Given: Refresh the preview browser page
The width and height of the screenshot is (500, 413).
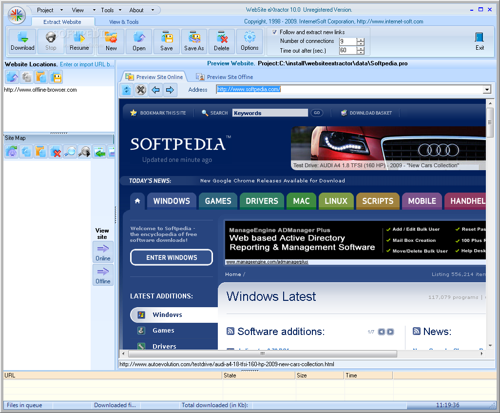Looking at the screenshot, I should click(126, 90).
